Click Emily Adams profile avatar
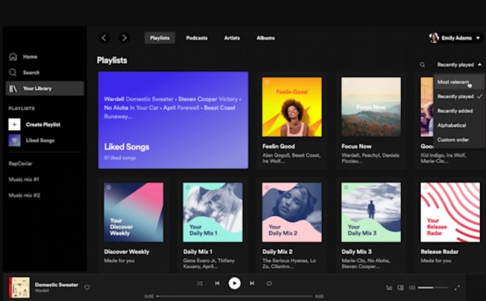 pyautogui.click(x=434, y=37)
